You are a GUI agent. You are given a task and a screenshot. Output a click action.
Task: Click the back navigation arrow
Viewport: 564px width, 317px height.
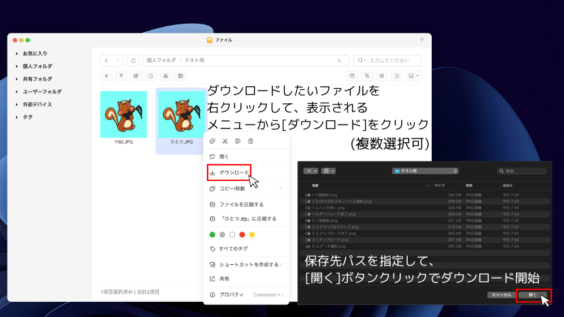pyautogui.click(x=106, y=60)
